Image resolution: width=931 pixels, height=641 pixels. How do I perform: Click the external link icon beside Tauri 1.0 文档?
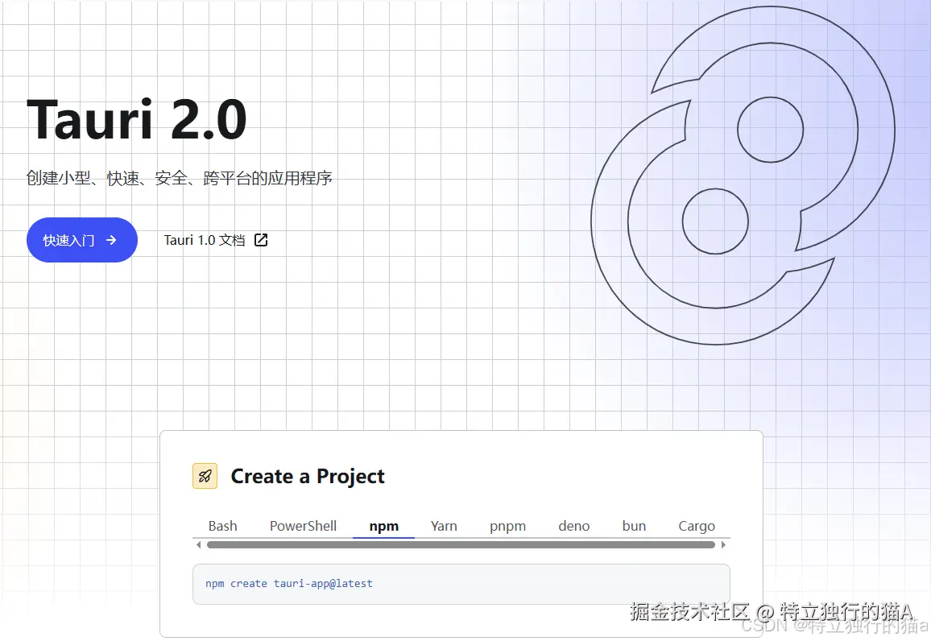[261, 240]
